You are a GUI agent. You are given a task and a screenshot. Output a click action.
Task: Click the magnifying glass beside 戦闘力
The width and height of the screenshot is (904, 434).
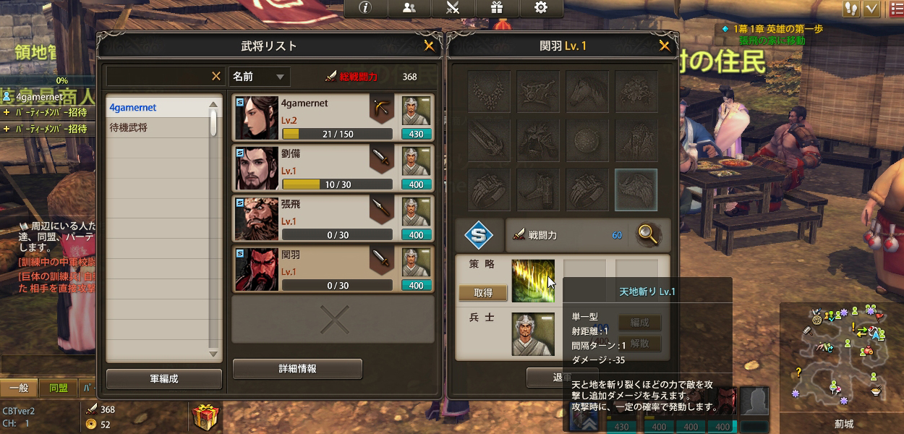click(x=649, y=235)
